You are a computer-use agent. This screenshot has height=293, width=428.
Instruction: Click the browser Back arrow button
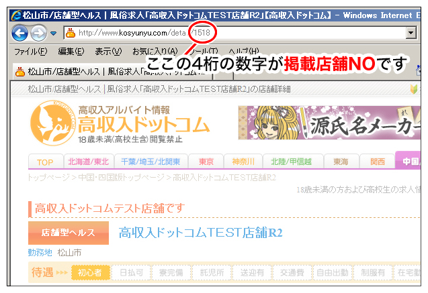(x=19, y=34)
